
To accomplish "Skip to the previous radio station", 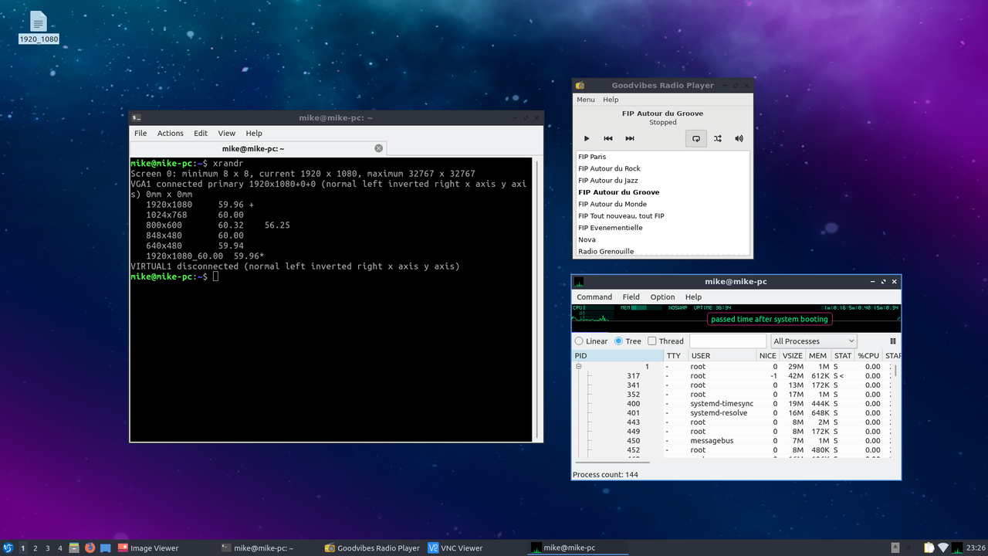I will point(608,138).
